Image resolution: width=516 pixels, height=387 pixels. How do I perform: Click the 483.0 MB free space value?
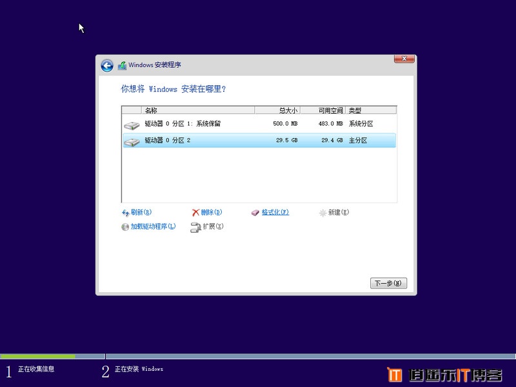coord(331,124)
